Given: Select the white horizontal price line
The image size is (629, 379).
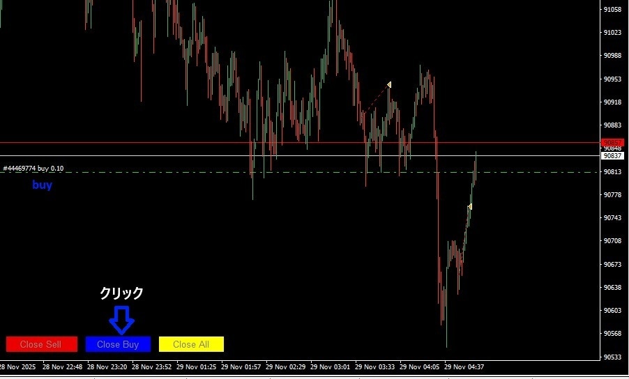Looking at the screenshot, I should tap(300, 156).
